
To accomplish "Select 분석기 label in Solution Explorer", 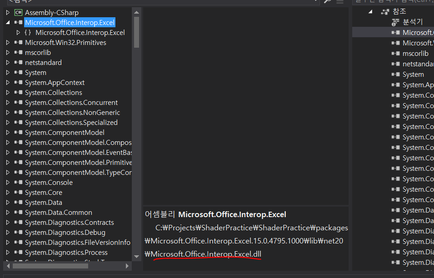I will tap(413, 22).
